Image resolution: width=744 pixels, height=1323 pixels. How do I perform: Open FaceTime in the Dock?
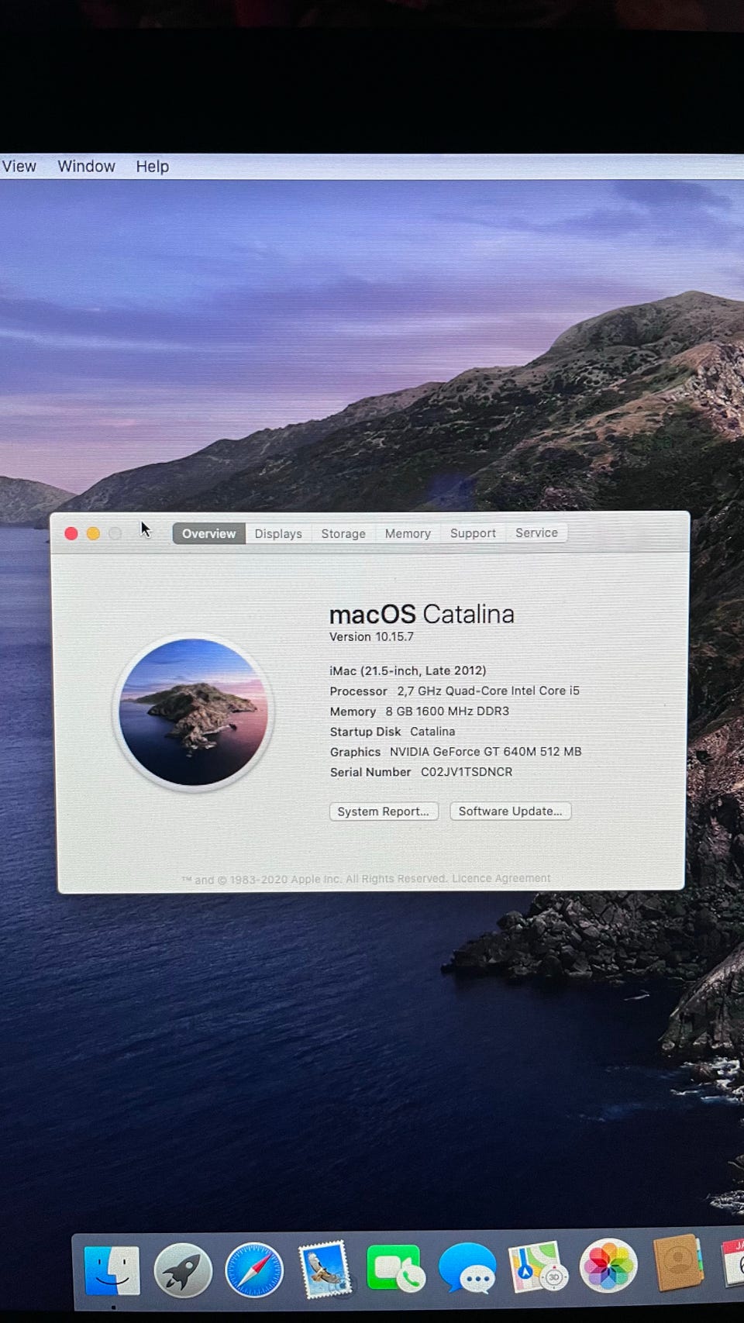pyautogui.click(x=395, y=1269)
